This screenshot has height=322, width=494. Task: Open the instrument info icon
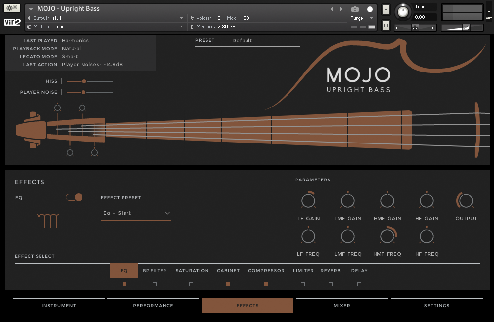point(370,9)
